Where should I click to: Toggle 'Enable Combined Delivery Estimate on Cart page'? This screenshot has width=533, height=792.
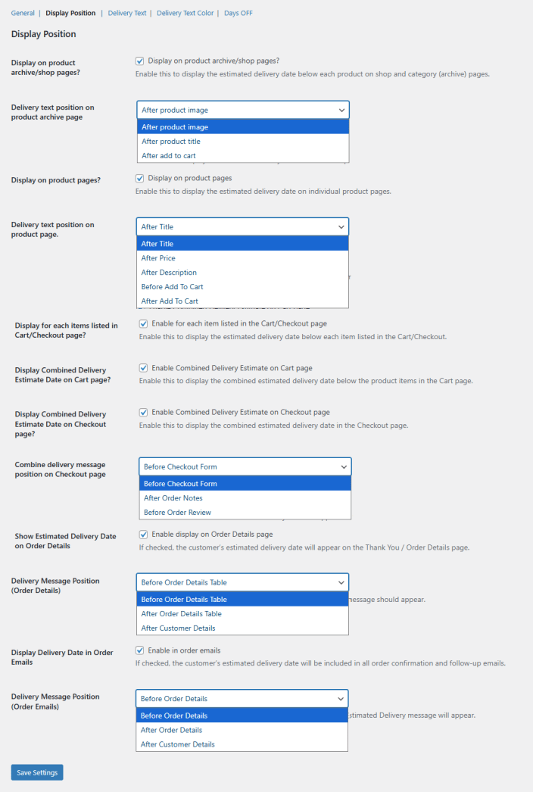point(144,368)
